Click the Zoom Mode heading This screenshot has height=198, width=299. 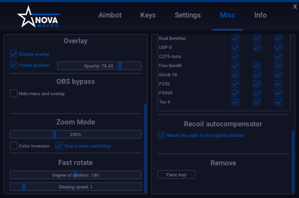click(76, 122)
